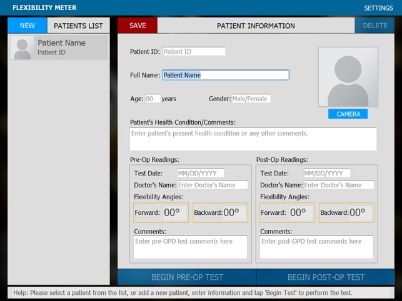Focus the Patient ID input field
Viewport: 402px width, 301px height.
(194, 51)
